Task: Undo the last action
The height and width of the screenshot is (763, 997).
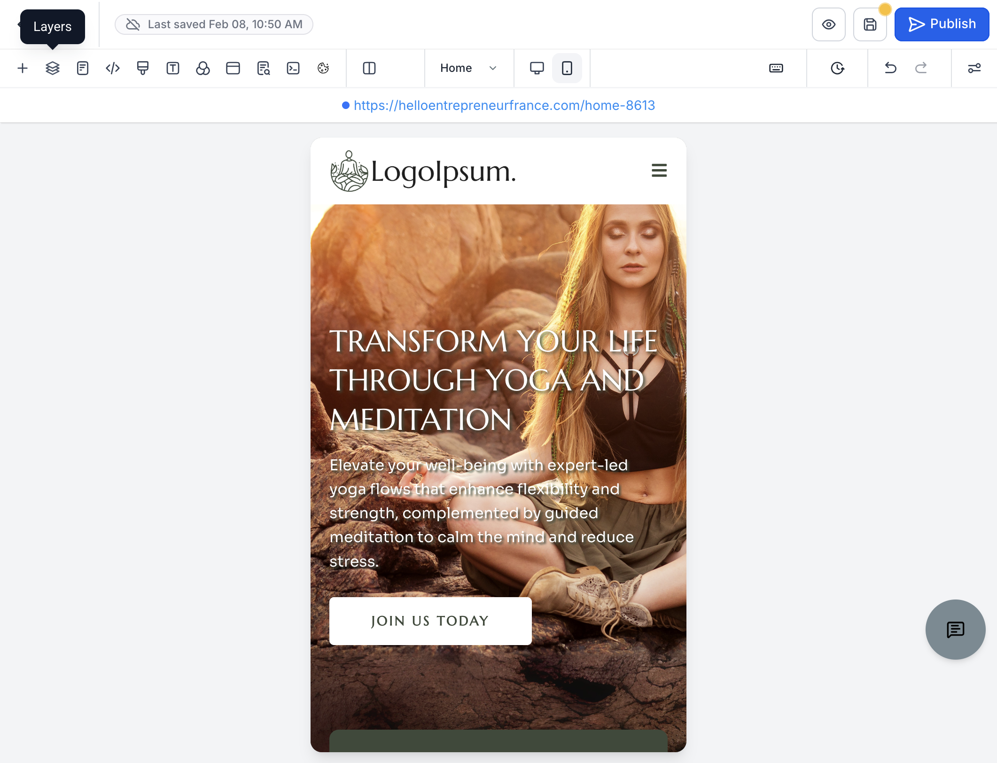Action: [x=891, y=68]
